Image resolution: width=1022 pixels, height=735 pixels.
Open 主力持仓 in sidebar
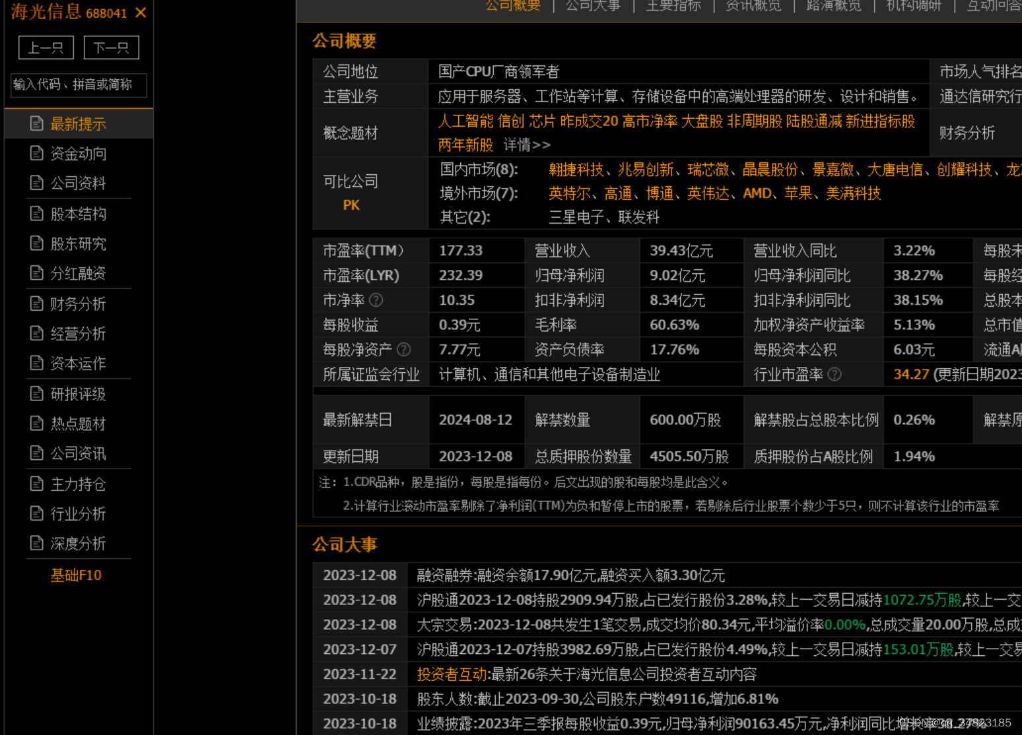pos(79,484)
